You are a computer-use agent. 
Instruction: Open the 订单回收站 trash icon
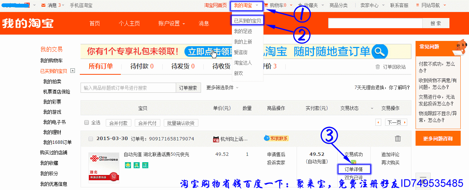pyautogui.click(x=378, y=67)
